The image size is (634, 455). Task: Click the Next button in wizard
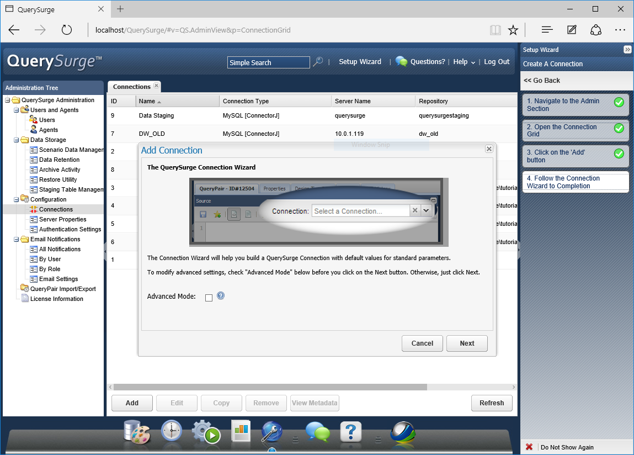467,343
